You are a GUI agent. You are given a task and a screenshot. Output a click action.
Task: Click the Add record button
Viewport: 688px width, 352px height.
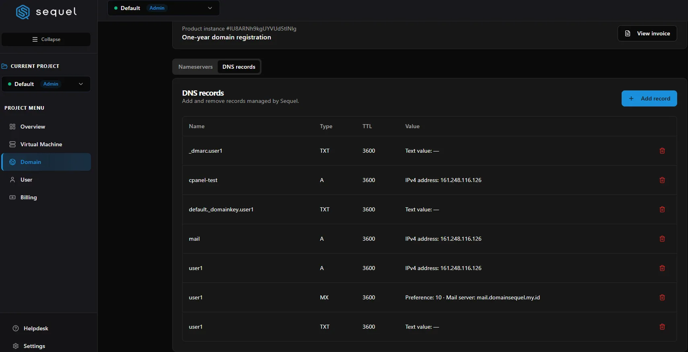[x=649, y=98]
